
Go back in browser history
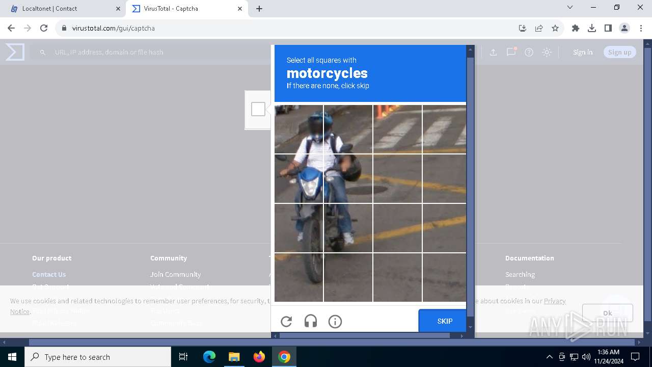click(x=11, y=28)
